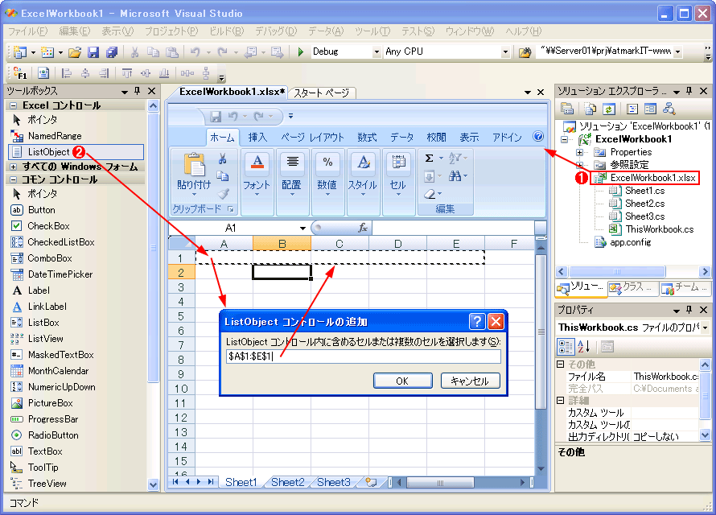Click the Excel Cut scissors icon in Clipboard group
This screenshot has width=716, height=515.
pyautogui.click(x=222, y=159)
